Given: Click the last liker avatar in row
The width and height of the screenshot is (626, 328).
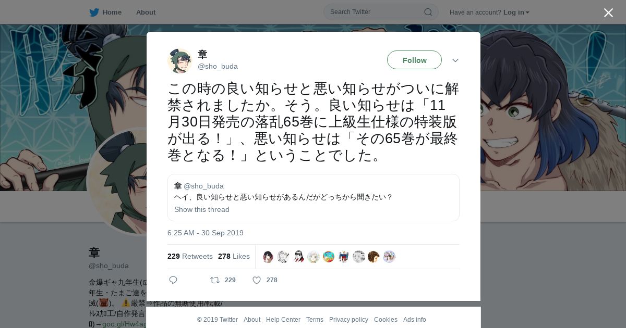Looking at the screenshot, I should pyautogui.click(x=389, y=257).
